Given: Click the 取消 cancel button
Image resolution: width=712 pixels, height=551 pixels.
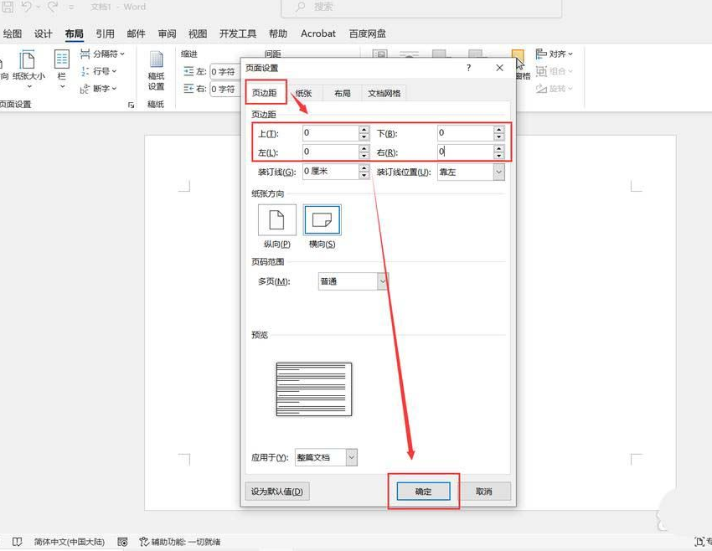Looking at the screenshot, I should pos(483,491).
